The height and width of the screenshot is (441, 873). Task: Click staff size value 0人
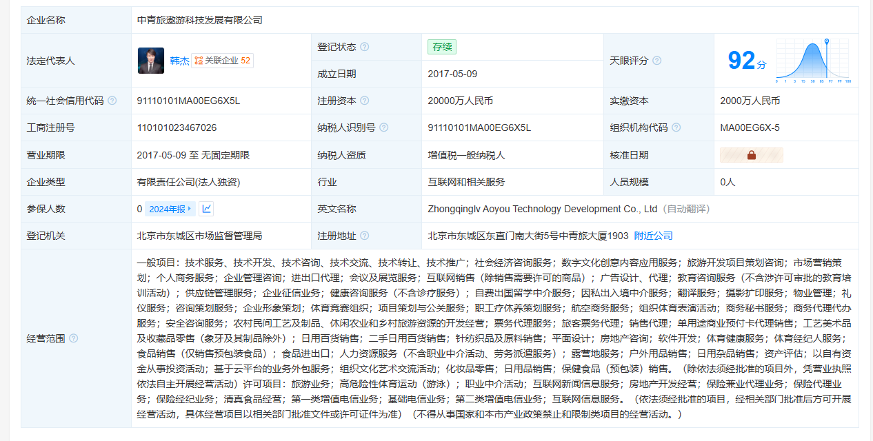[x=727, y=182]
